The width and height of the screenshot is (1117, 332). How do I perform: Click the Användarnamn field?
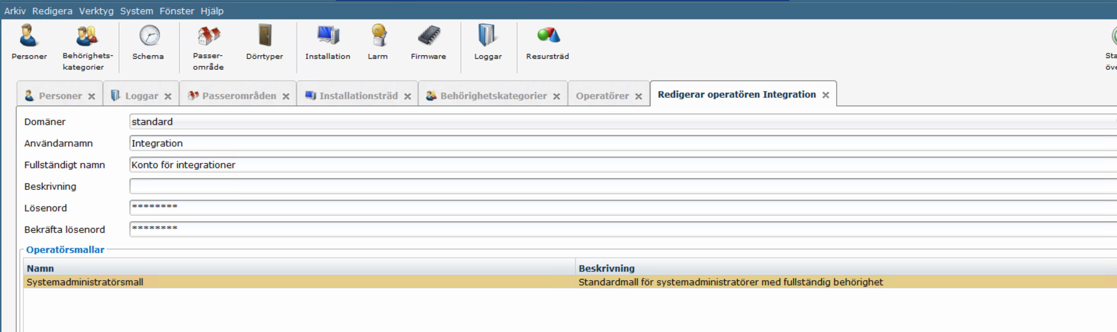click(623, 143)
